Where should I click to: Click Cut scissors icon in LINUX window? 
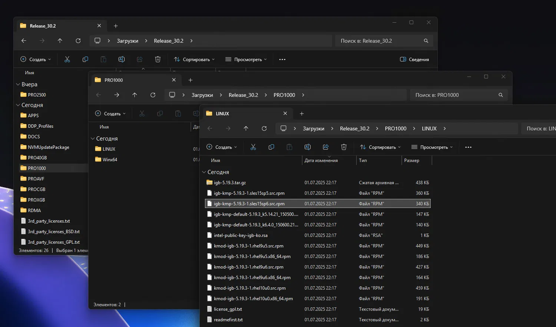pos(253,147)
